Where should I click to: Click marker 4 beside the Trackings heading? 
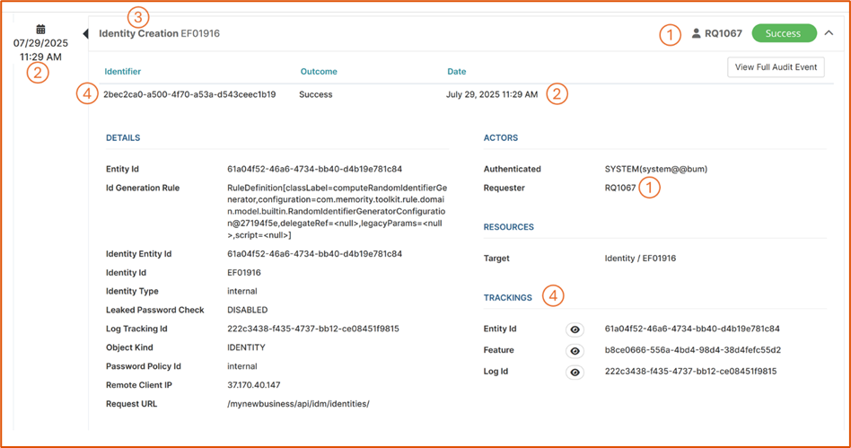[x=554, y=295]
